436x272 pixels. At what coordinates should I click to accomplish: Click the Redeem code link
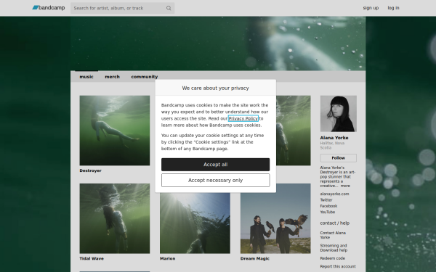(333, 258)
